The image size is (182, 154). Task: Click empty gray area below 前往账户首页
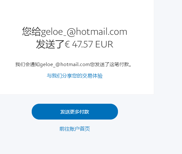coord(75,144)
